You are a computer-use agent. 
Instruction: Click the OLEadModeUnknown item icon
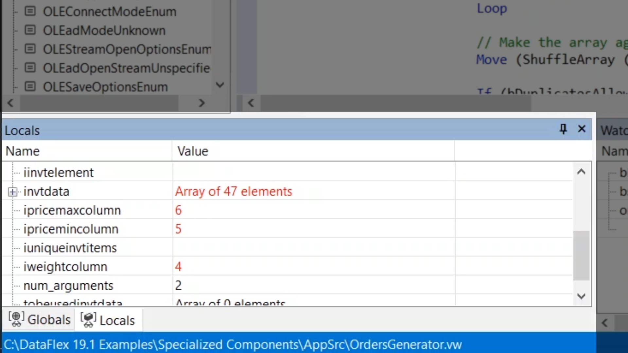[30, 30]
